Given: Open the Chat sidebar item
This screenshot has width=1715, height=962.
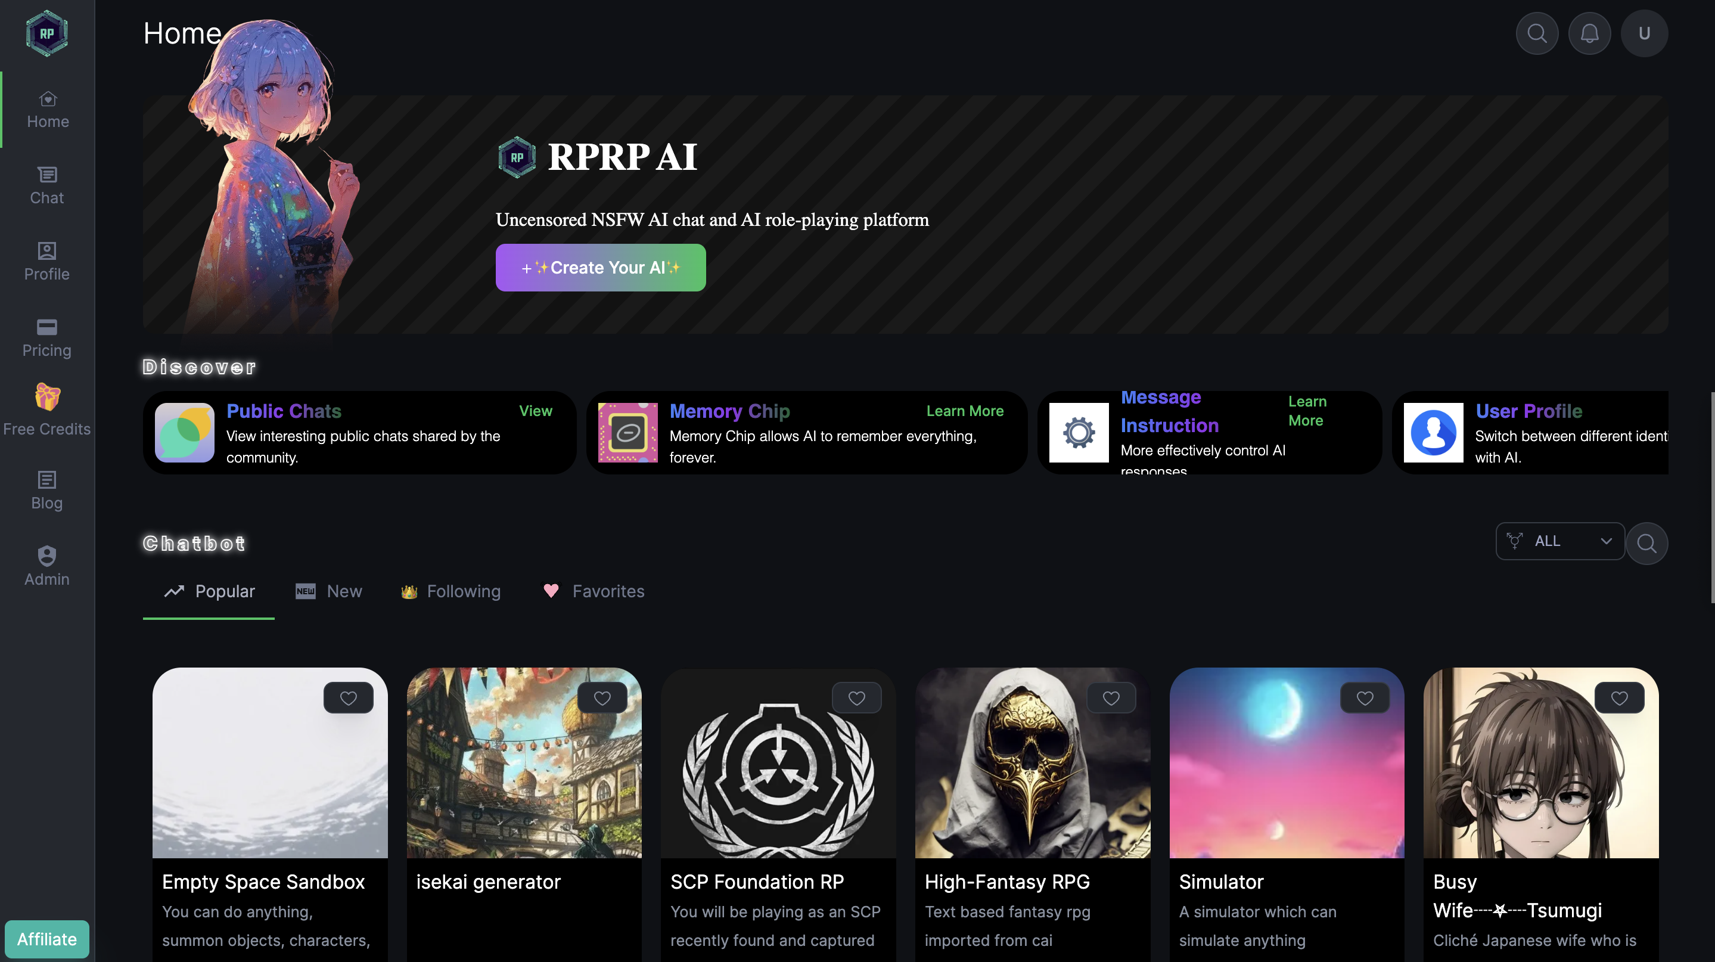Looking at the screenshot, I should pyautogui.click(x=46, y=186).
